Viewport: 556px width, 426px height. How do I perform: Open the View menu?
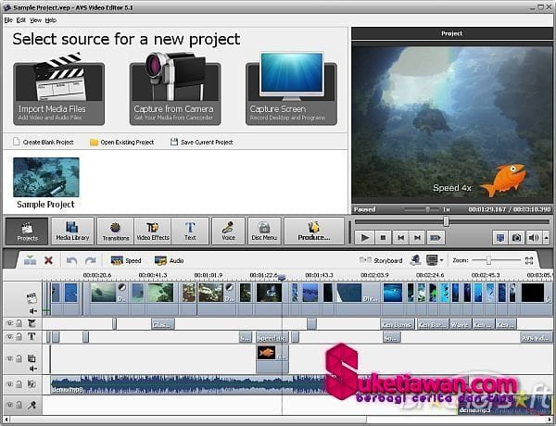pos(35,19)
